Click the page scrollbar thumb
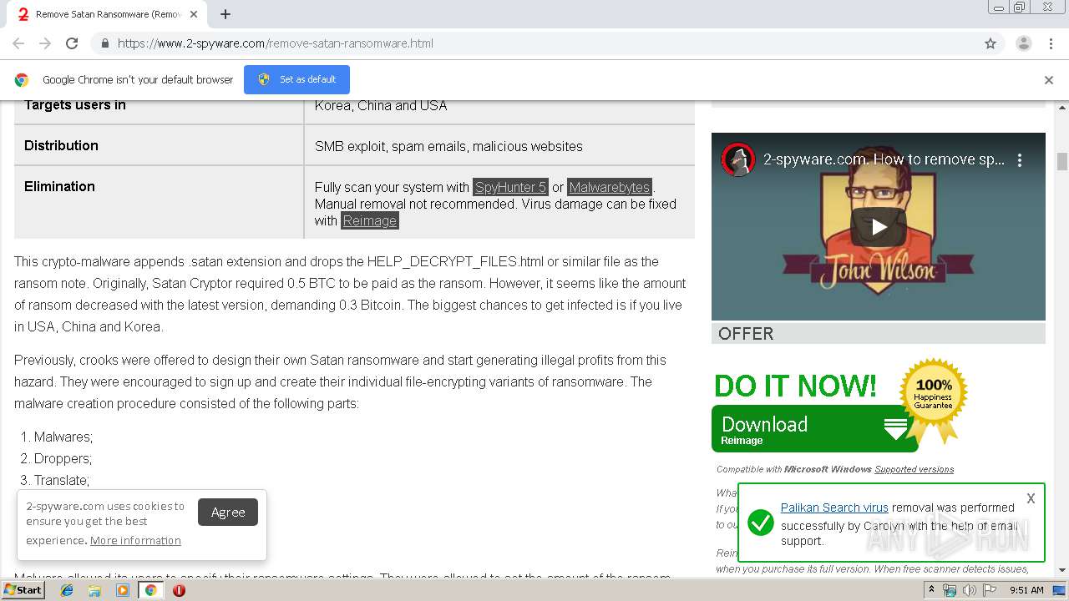 pyautogui.click(x=1062, y=161)
